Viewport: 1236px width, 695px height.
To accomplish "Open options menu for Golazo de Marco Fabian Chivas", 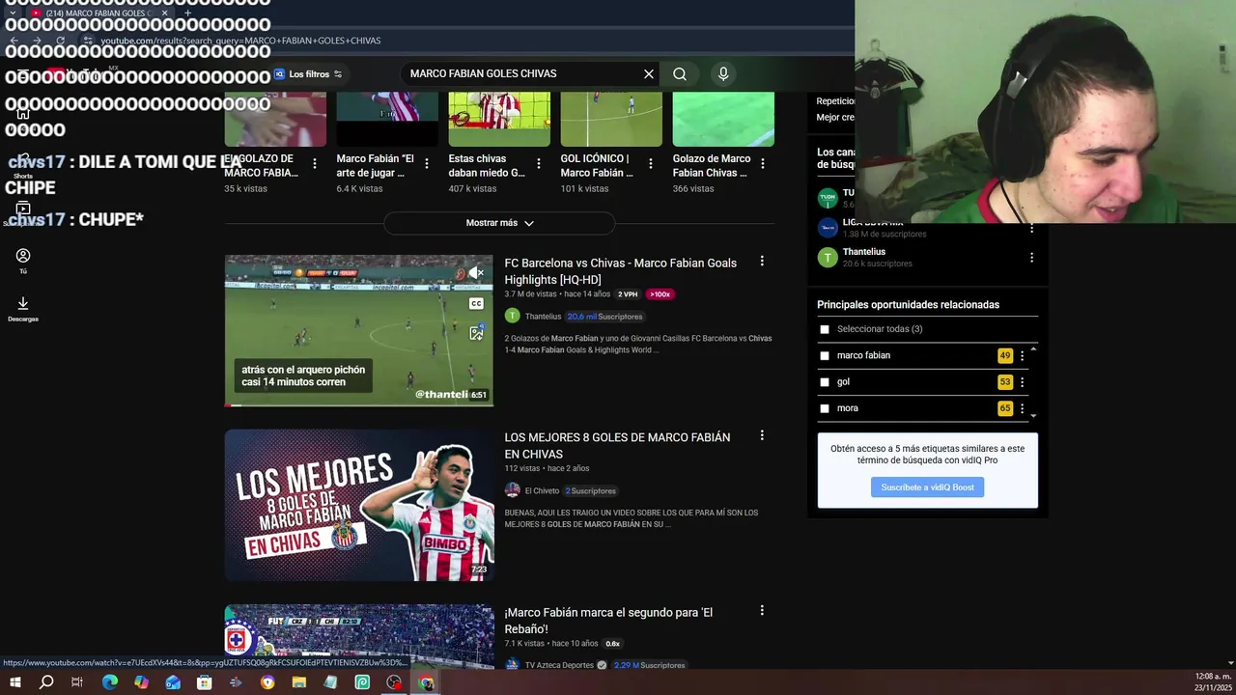I will [x=763, y=164].
